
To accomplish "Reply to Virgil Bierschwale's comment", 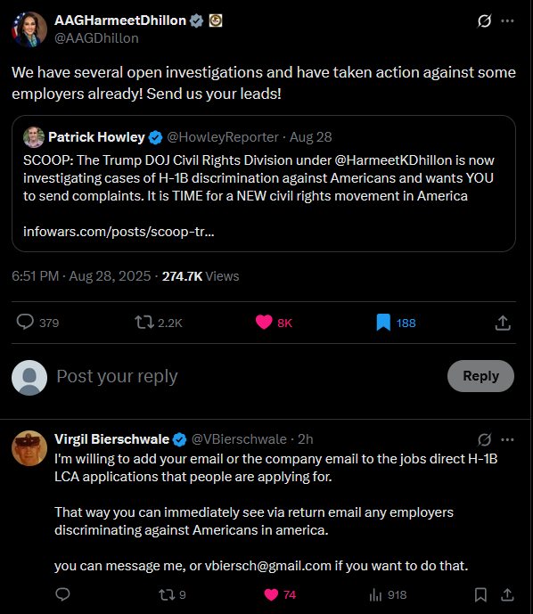I will [62, 594].
